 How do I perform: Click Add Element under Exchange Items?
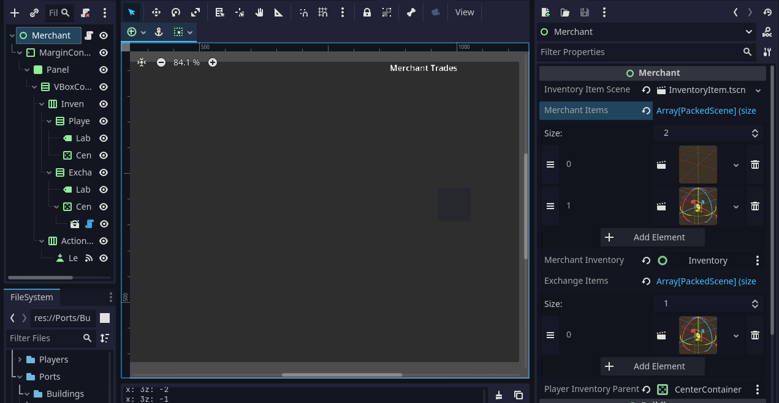click(652, 366)
